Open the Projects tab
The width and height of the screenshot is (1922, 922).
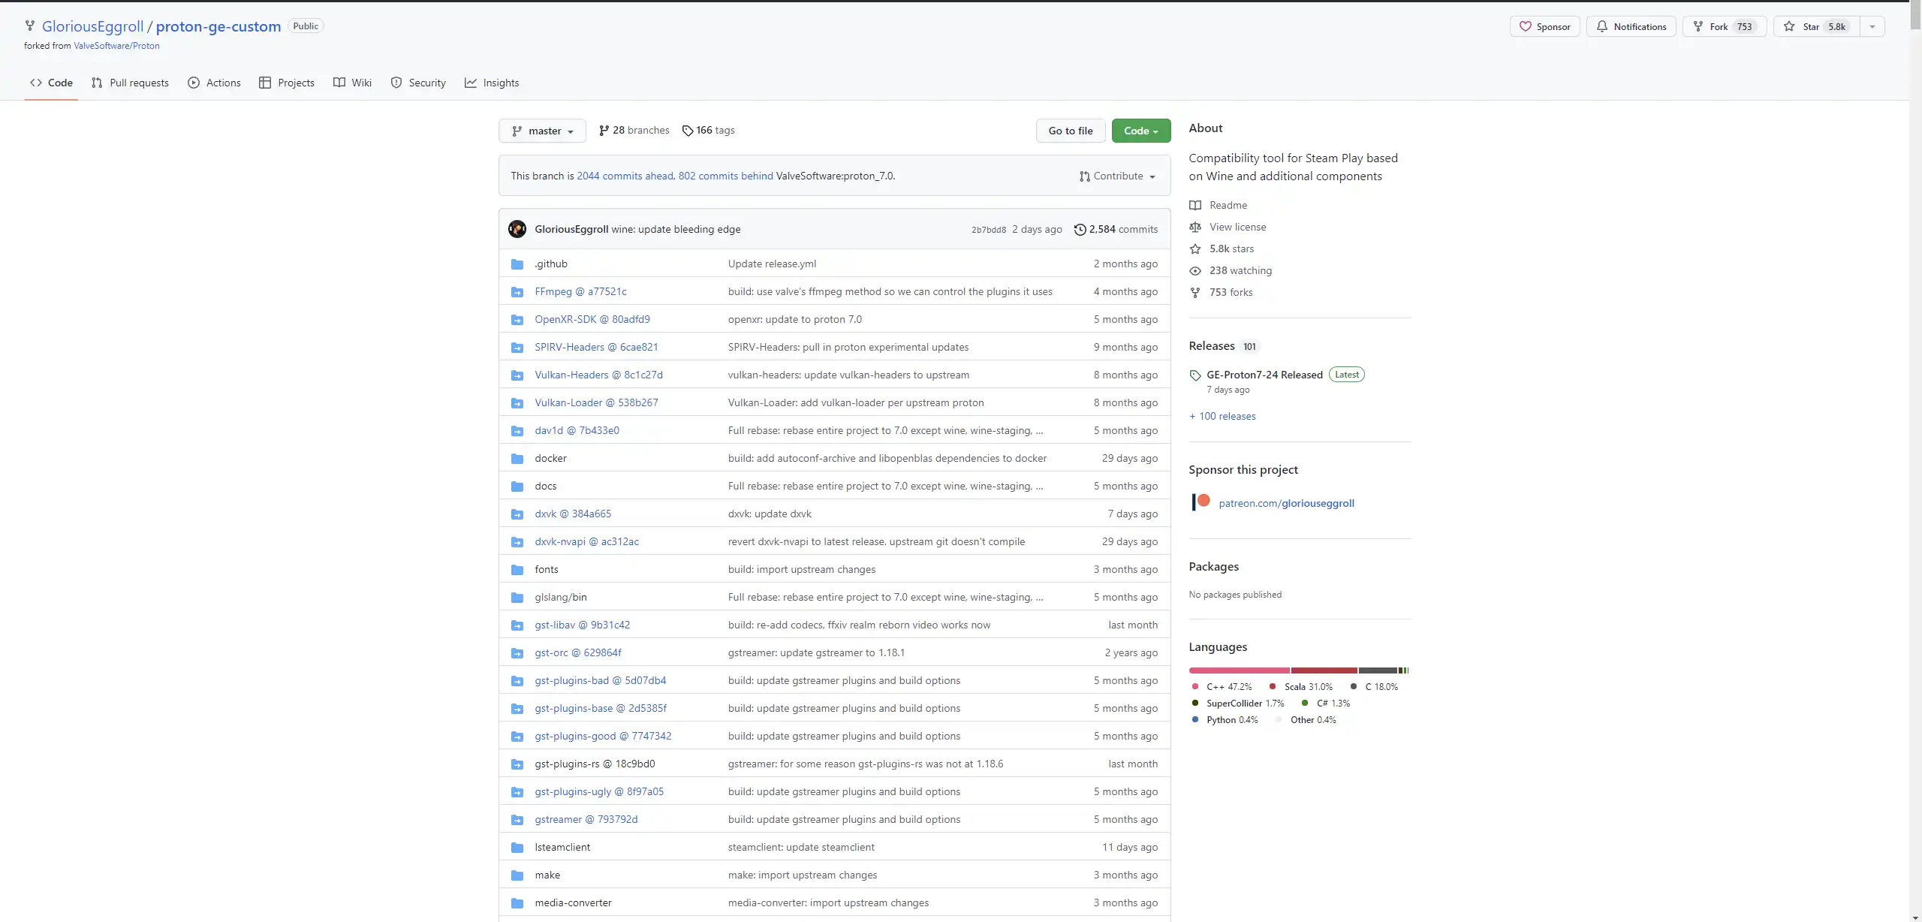click(287, 83)
